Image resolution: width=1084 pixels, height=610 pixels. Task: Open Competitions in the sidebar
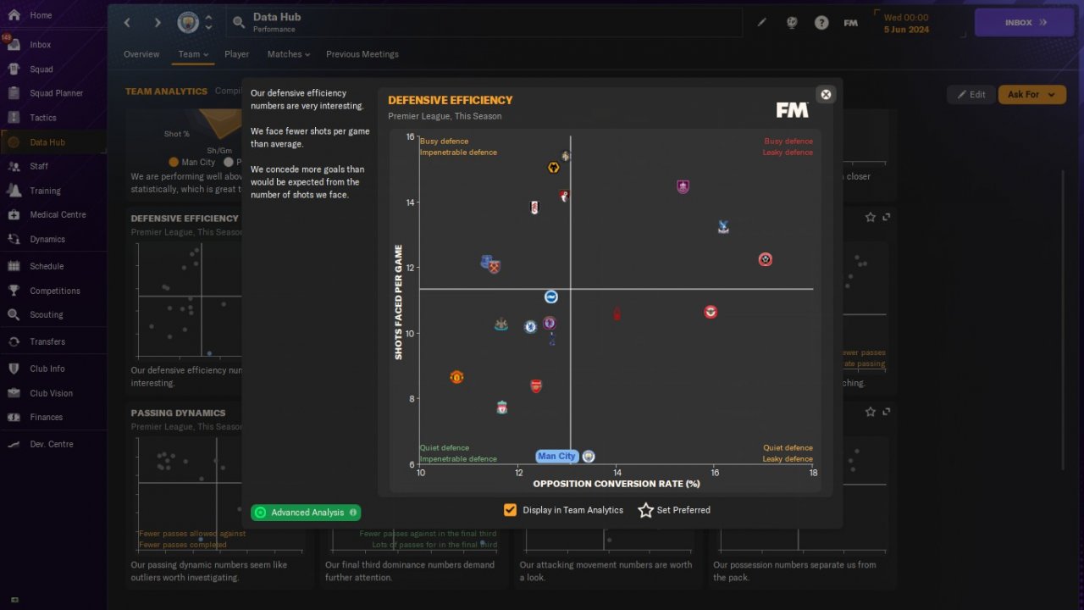(x=54, y=291)
